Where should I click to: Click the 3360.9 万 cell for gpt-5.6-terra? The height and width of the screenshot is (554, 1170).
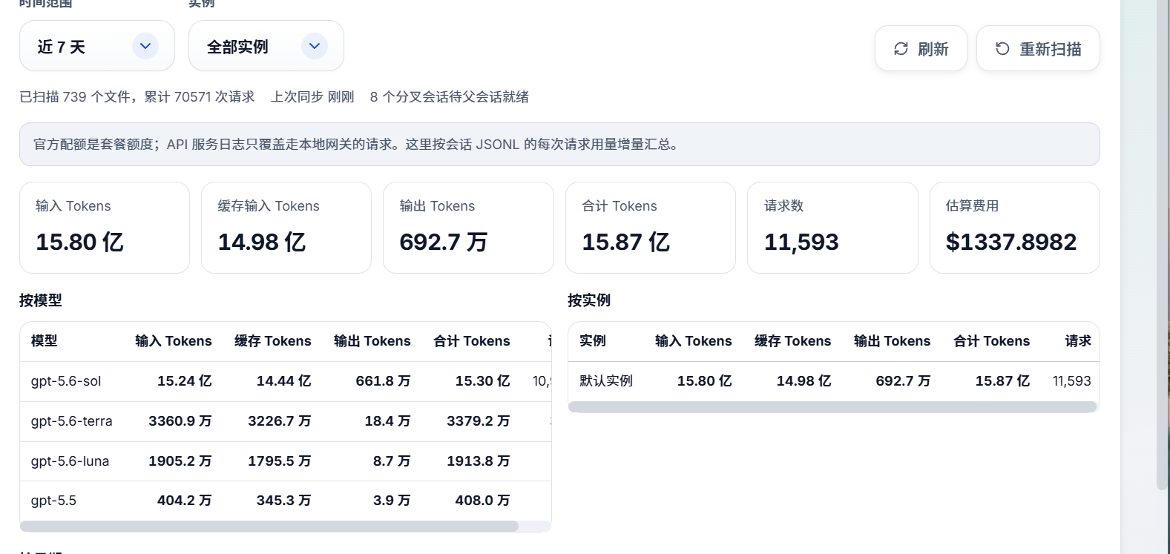click(x=180, y=421)
